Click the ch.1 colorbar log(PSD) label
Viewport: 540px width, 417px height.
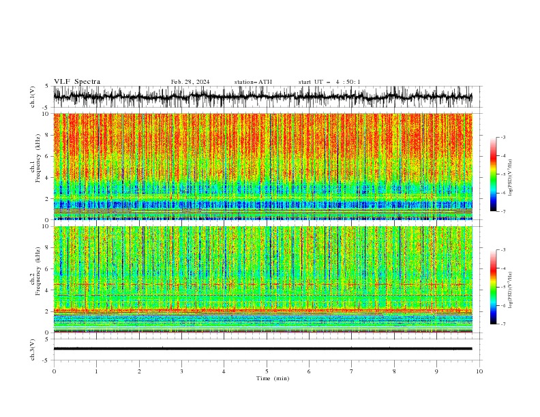pyautogui.click(x=511, y=178)
